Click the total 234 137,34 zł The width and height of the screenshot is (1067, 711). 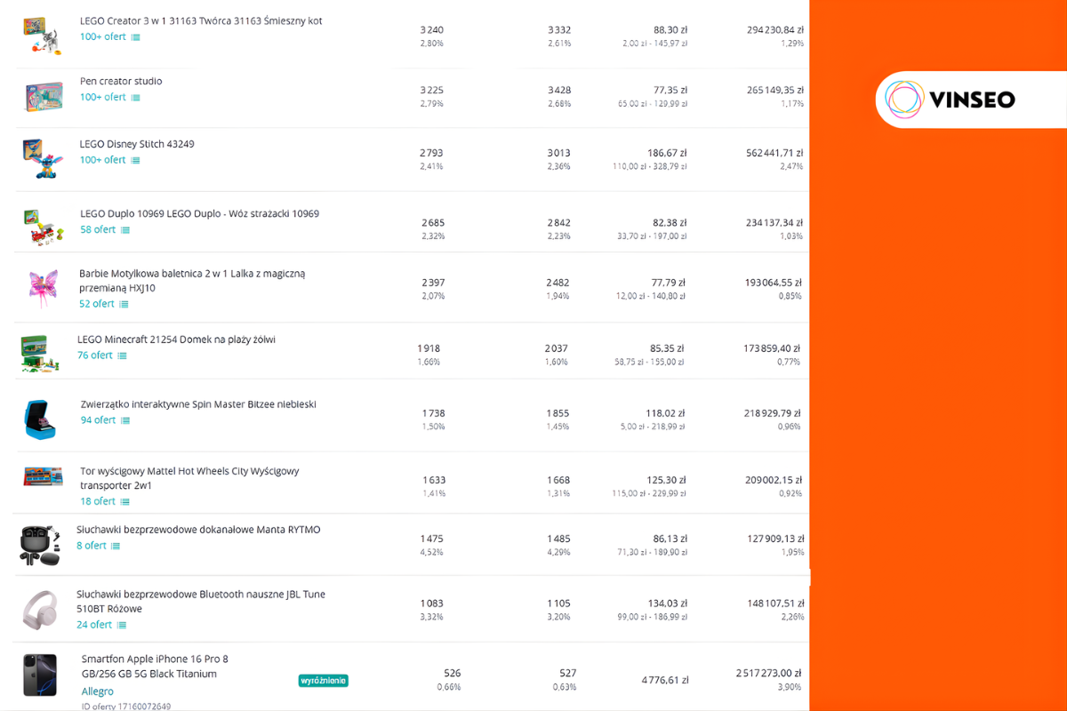(774, 222)
